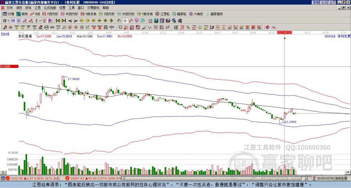
Task: Click the 极反通道 indicator label
Action: click(25, 36)
